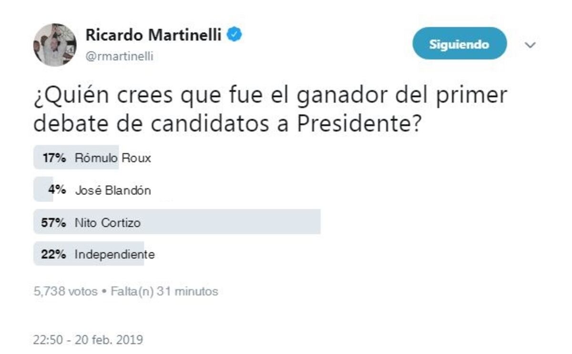The height and width of the screenshot is (354, 572).
Task: Click the Siguiendo button to unfollow
Action: tap(459, 44)
